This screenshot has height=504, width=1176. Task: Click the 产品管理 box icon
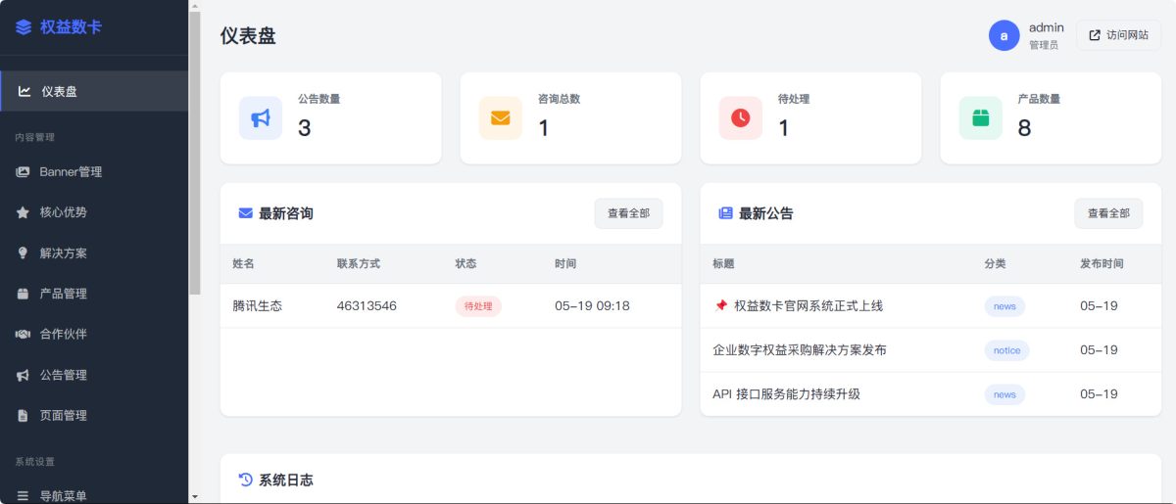click(23, 294)
